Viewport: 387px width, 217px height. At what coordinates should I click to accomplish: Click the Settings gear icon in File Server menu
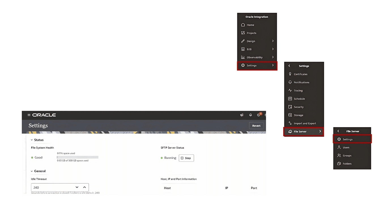(x=339, y=139)
